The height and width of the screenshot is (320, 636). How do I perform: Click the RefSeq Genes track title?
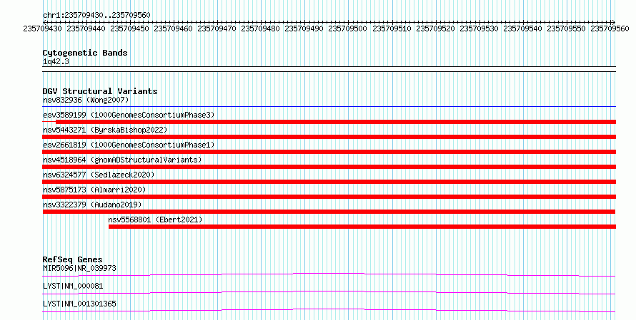point(73,259)
